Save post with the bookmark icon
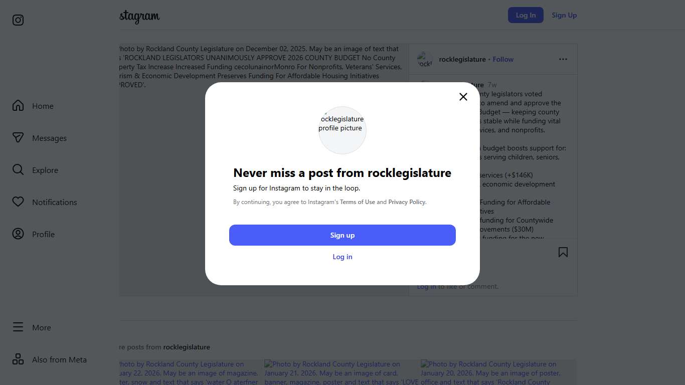Screen dimensions: 685x385 563,252
